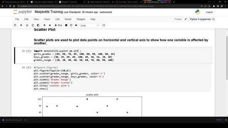Select the In [1] cell prompt
228x128 pixels.
click(27, 51)
